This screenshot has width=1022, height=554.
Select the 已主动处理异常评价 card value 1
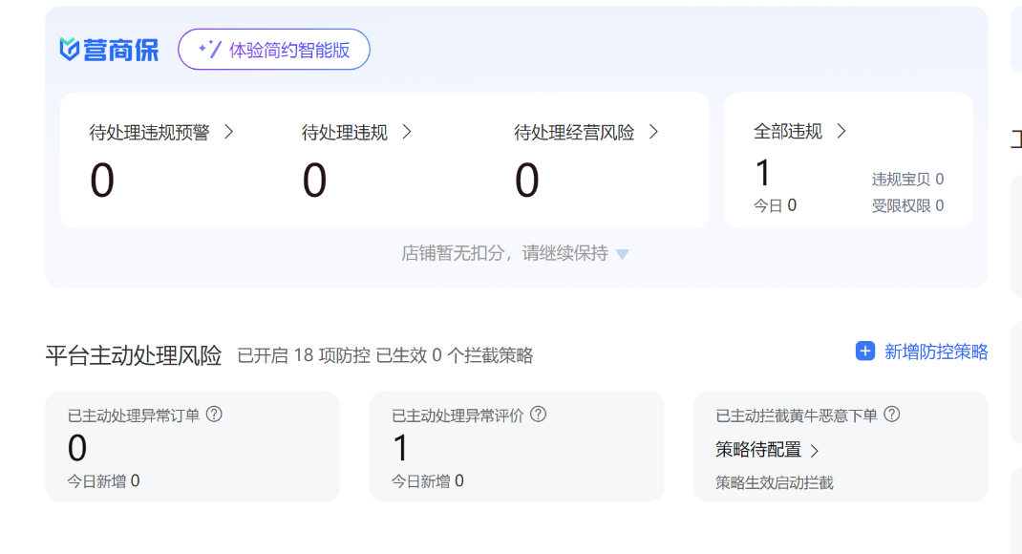pos(400,448)
